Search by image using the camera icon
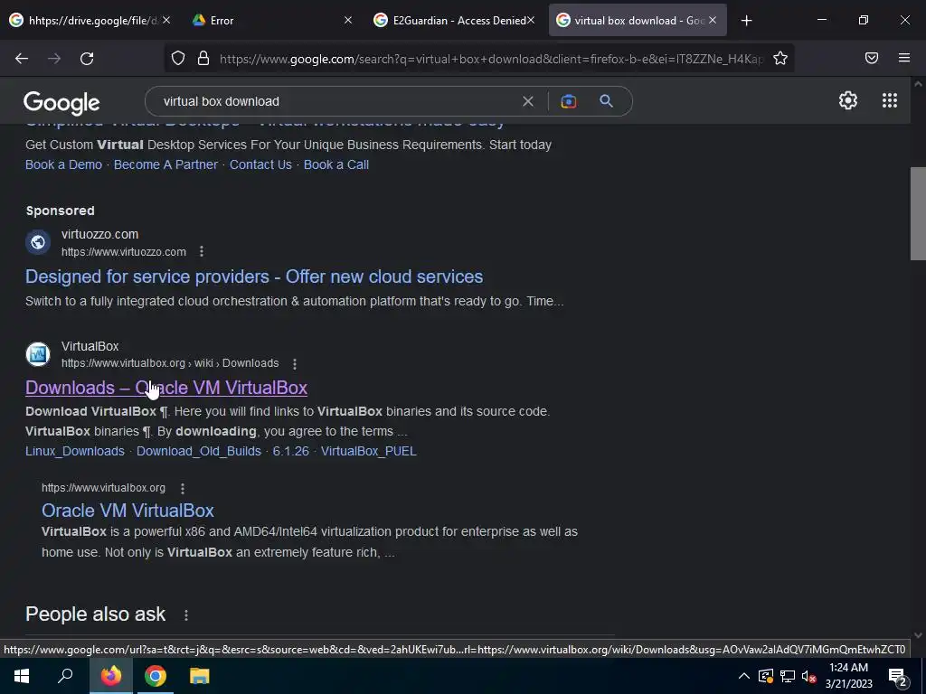The image size is (926, 694). coord(568,101)
